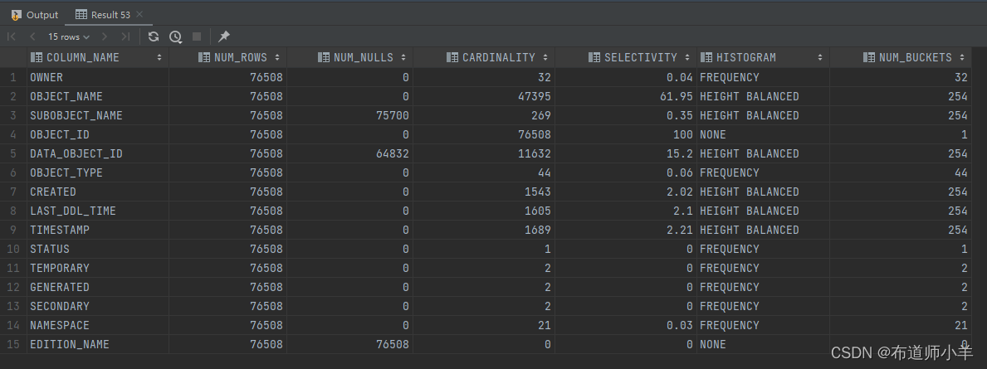
Task: Go to first page of results
Action: (12, 36)
